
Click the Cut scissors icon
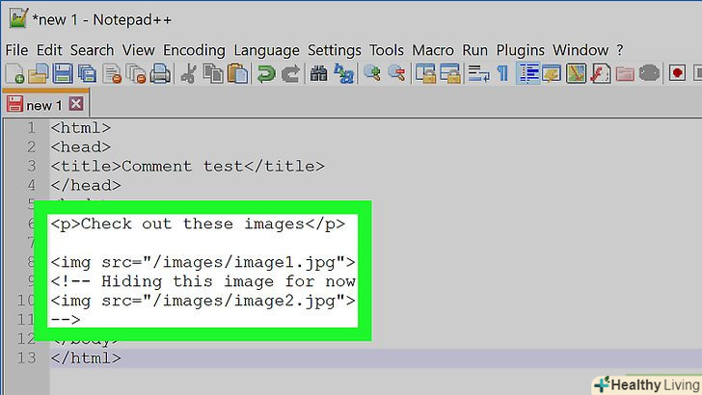tap(188, 73)
